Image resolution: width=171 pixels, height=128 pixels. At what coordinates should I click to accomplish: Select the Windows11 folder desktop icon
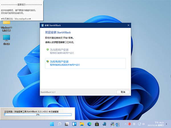(x=7, y=26)
